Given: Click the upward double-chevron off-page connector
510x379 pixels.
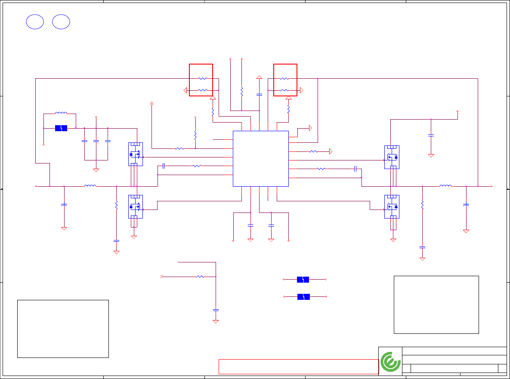Looking at the screenshot, I should (x=151, y=104).
